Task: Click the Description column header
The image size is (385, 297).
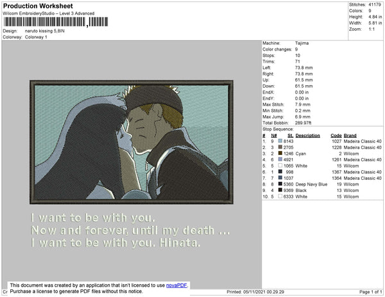Action: click(307, 136)
